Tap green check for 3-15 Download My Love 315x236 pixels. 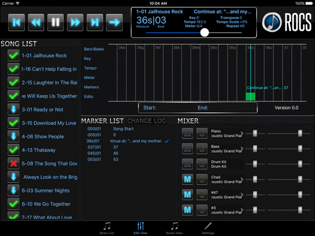14,123
